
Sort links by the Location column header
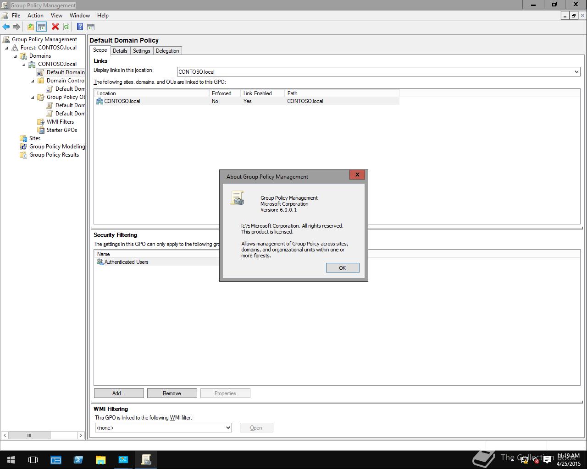pyautogui.click(x=151, y=93)
